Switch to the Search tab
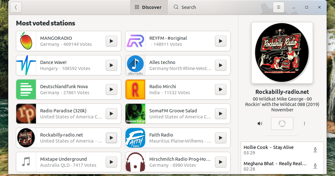 tap(185, 7)
